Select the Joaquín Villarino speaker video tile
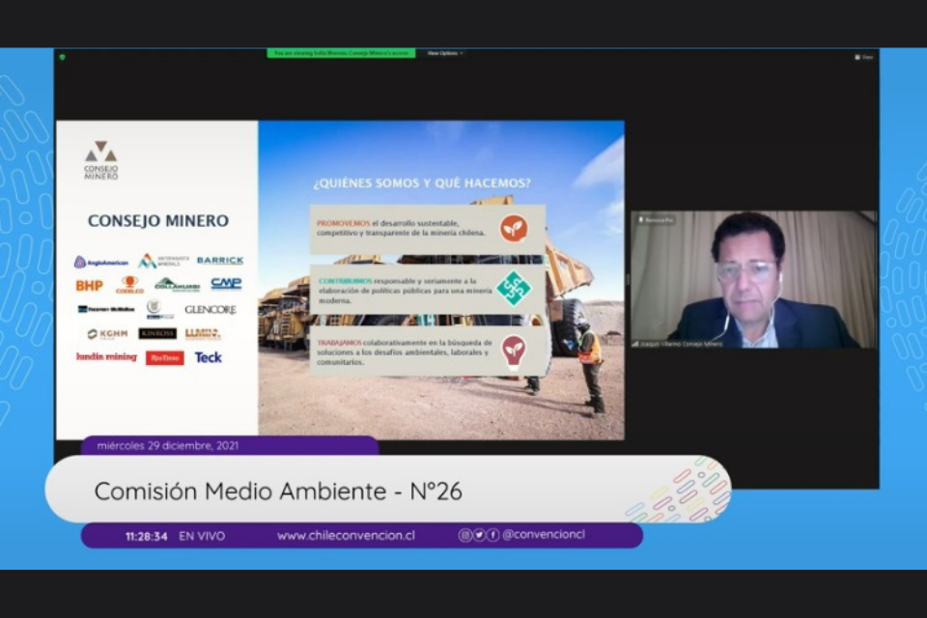Screen dimensions: 927x618 coord(754,279)
